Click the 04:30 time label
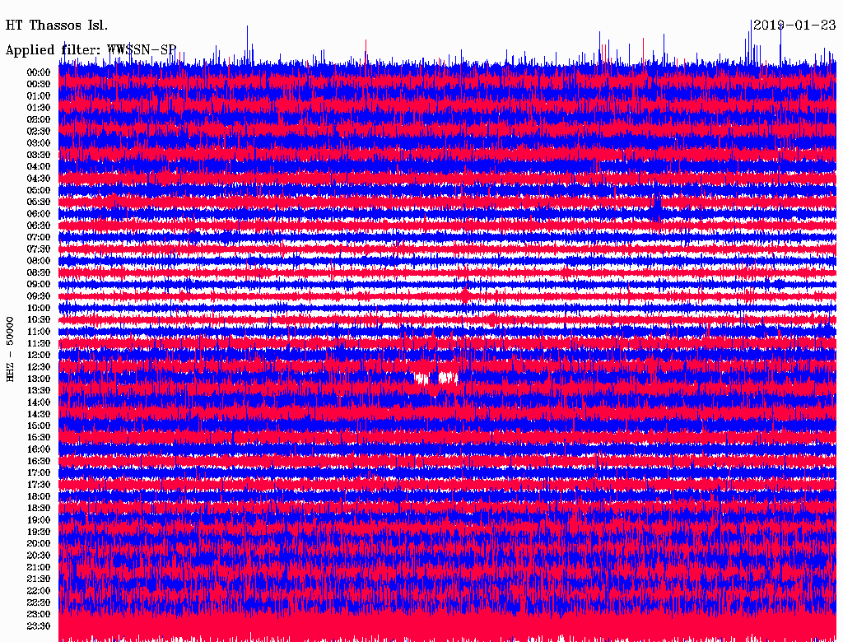 pos(39,179)
